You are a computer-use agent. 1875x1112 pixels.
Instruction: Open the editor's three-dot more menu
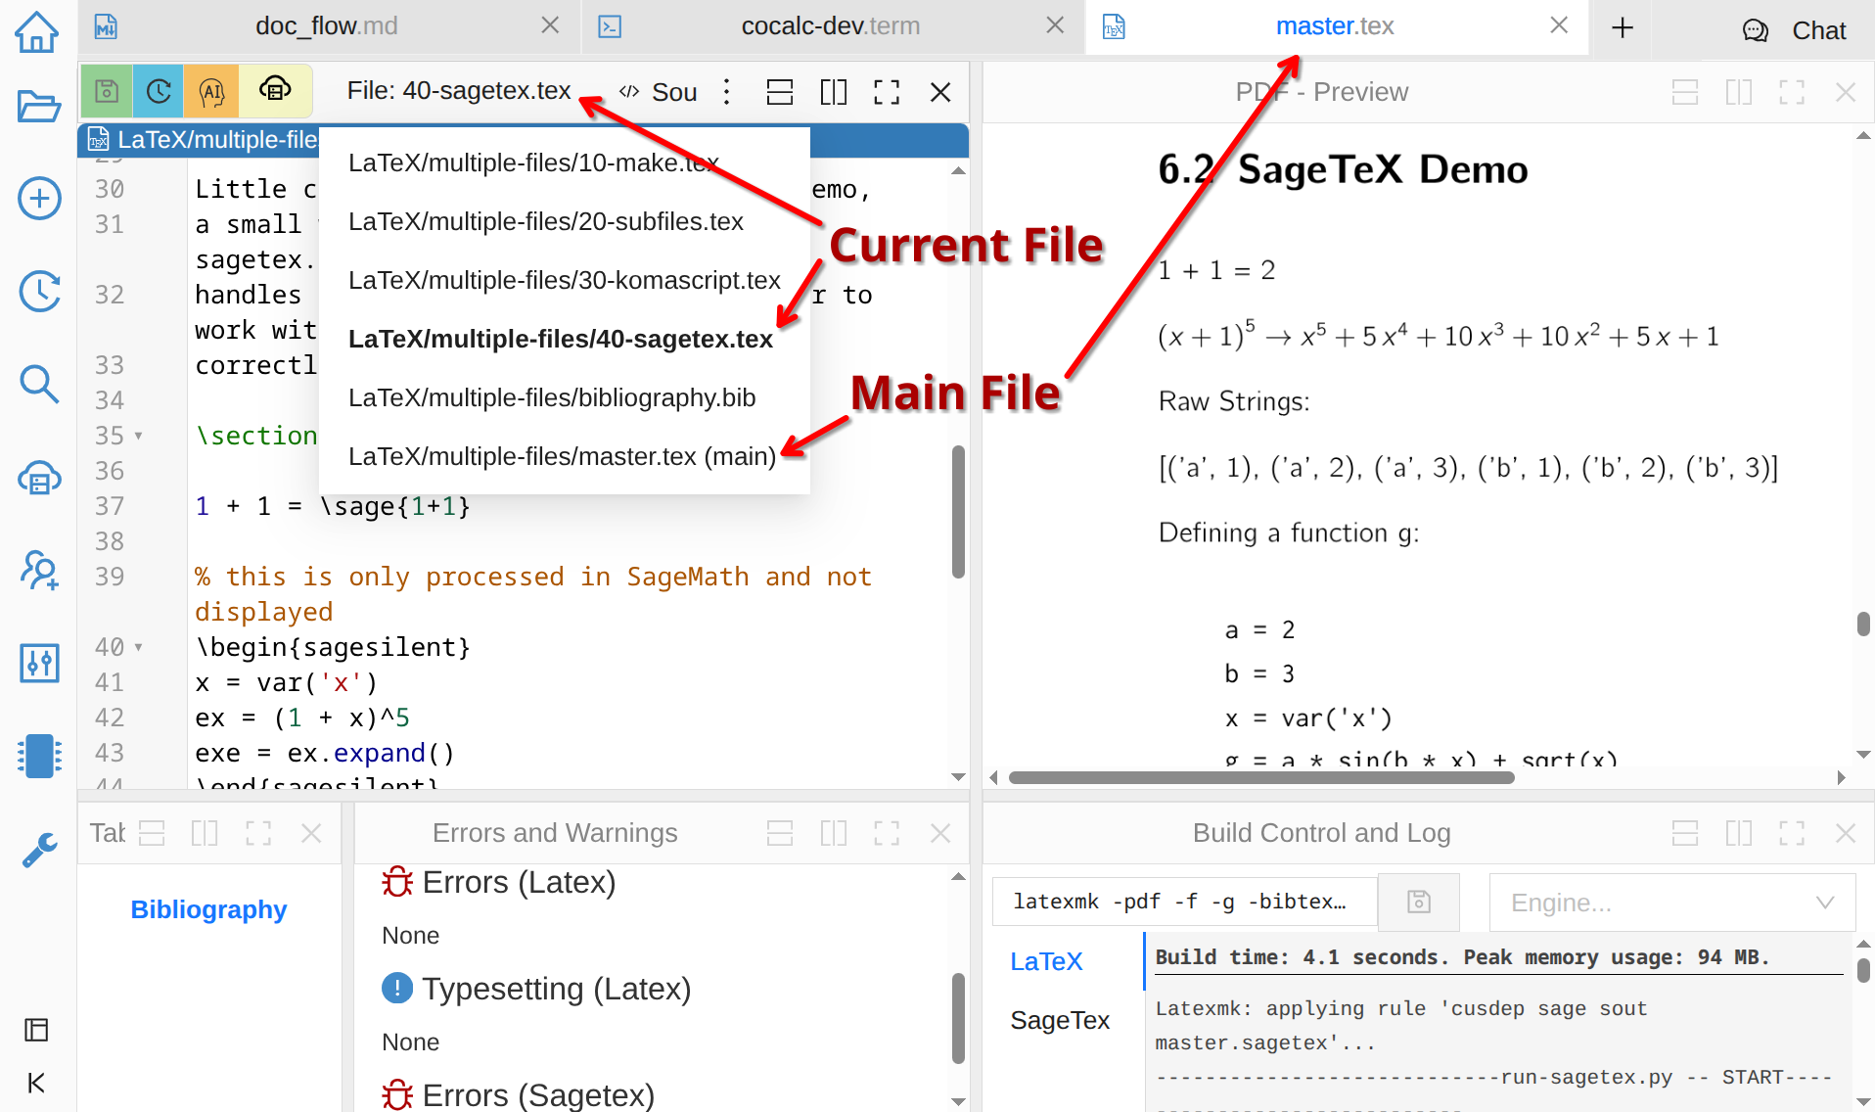[726, 92]
